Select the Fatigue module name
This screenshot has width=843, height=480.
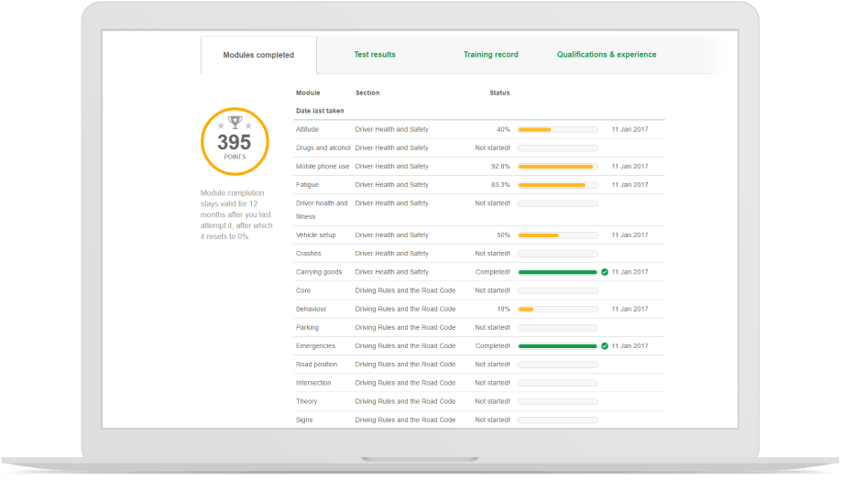click(x=307, y=185)
